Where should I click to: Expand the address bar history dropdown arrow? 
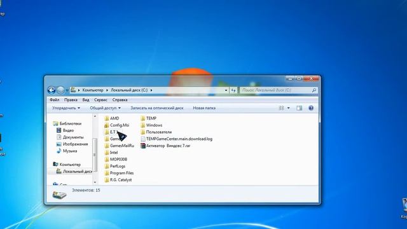[x=226, y=90]
